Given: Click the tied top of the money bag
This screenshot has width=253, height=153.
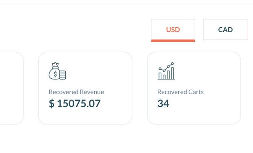Looking at the screenshot, I should tap(55, 65).
